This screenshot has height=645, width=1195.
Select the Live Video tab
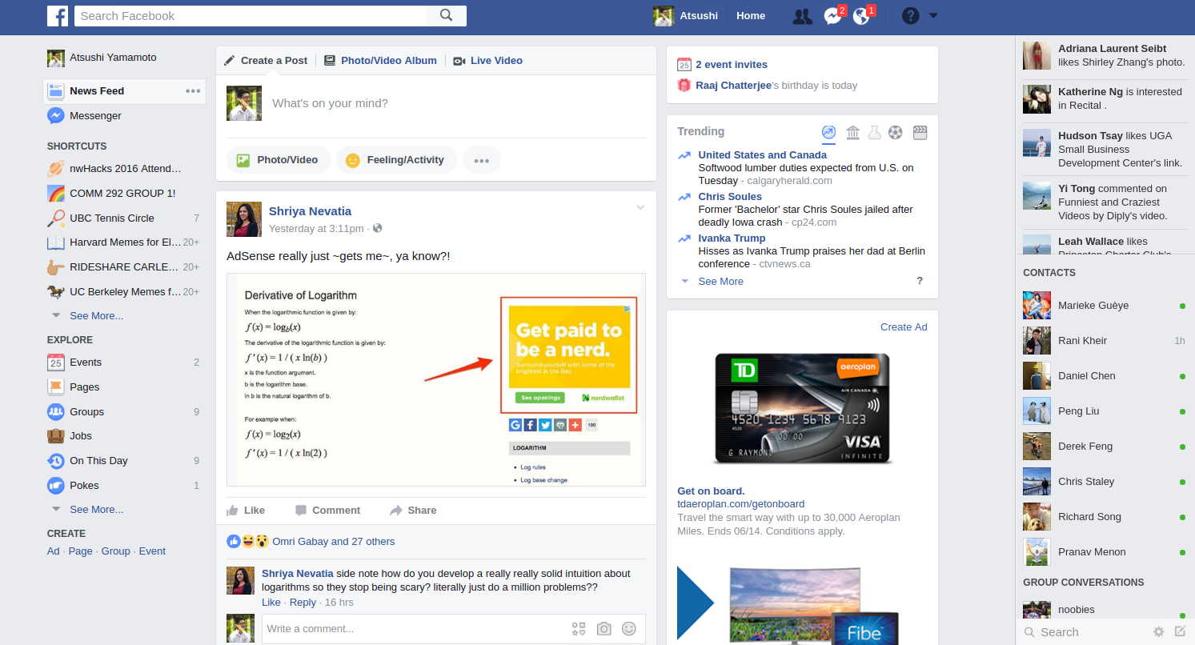487,61
